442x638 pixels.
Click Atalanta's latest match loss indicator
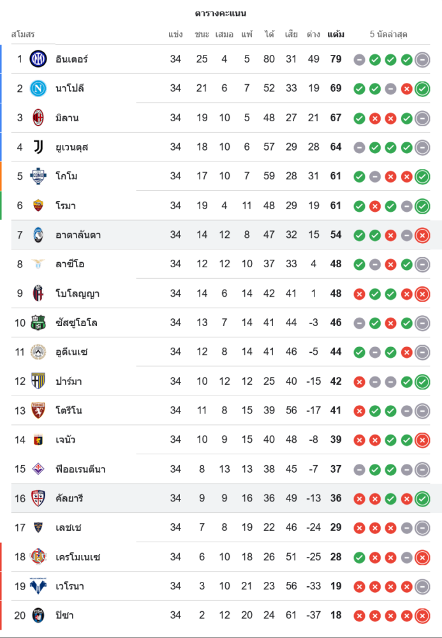point(422,235)
